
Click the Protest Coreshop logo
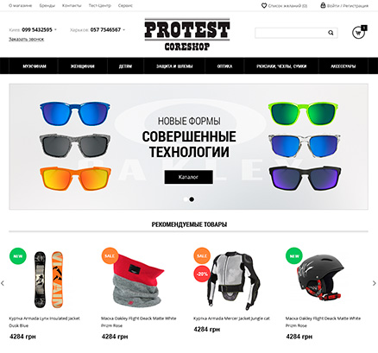187,35
